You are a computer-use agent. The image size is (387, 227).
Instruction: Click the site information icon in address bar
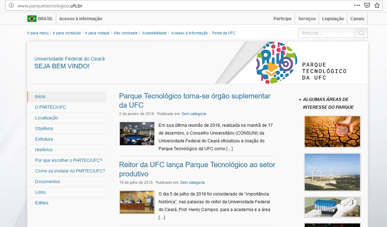tap(11, 6)
